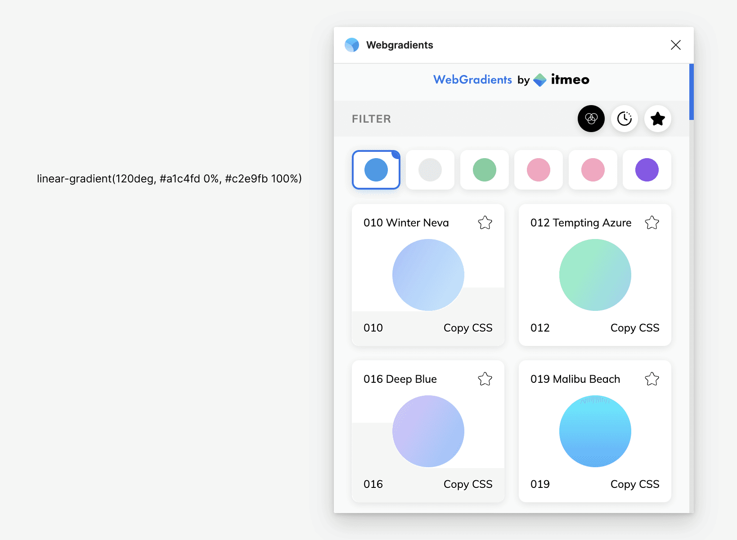Click the blue WebGradients wordmark icon link

tap(472, 80)
